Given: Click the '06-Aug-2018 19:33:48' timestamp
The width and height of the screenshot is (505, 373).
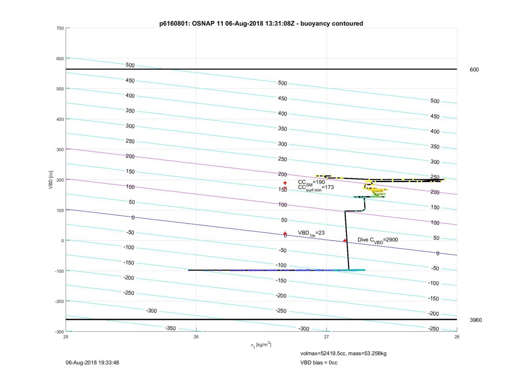Looking at the screenshot, I should [x=92, y=362].
